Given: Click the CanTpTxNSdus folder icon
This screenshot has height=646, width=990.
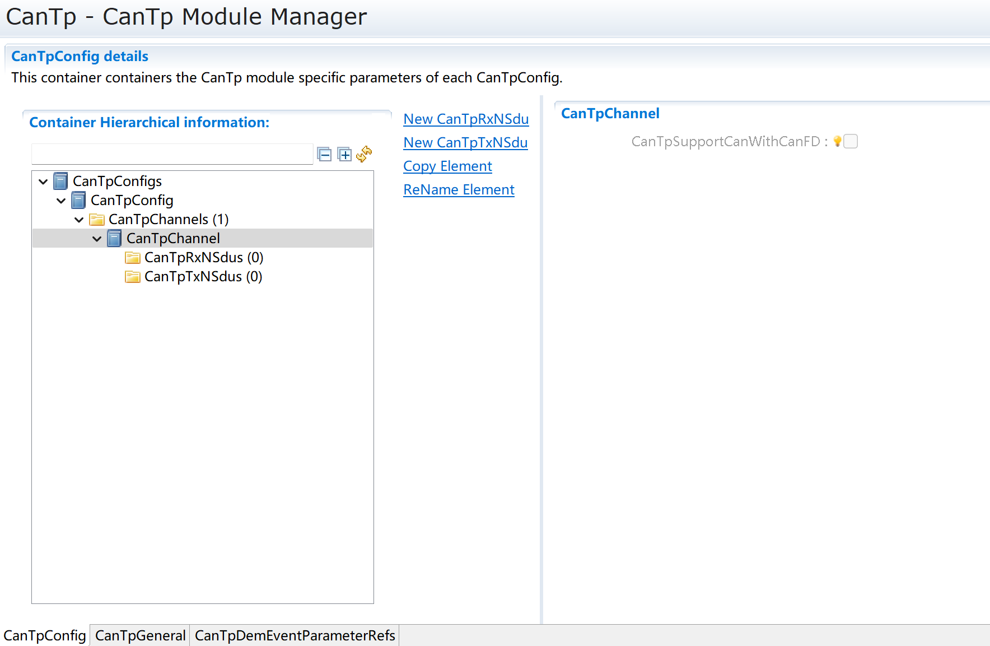Looking at the screenshot, I should pos(133,277).
